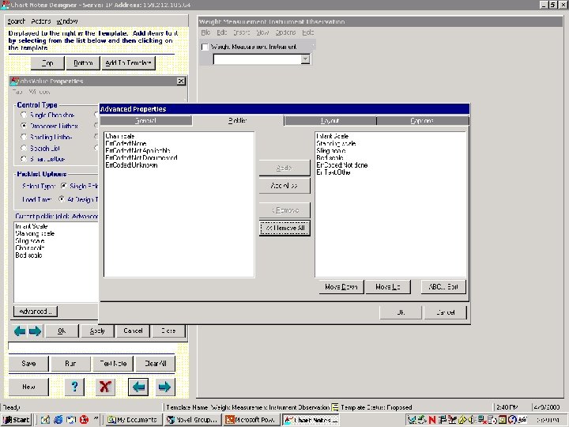Switch to the Layout tab
The width and height of the screenshot is (569, 427).
point(330,120)
